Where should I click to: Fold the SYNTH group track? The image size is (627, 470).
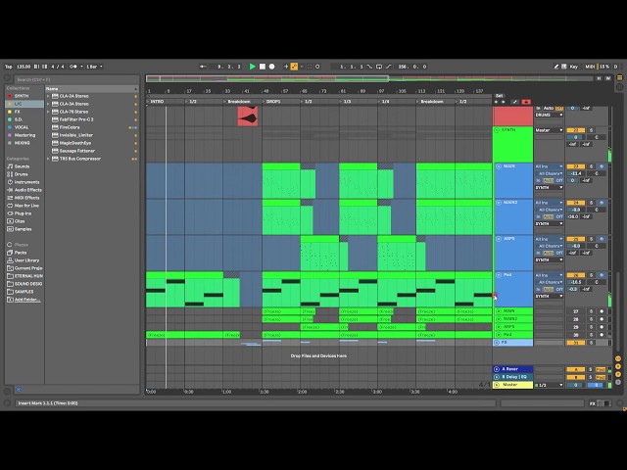498,130
